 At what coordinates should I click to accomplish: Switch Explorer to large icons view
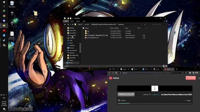(166, 66)
